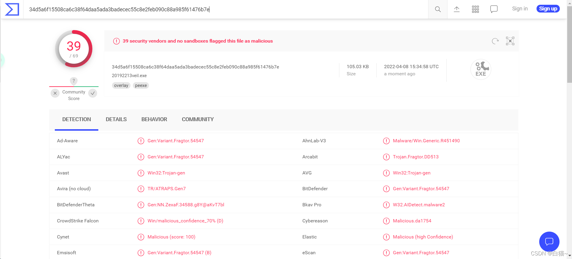This screenshot has width=572, height=259.
Task: Click the 20192213veil.exe file name
Action: coord(129,76)
